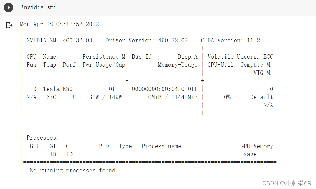Click the 31W / 149W power usage value
316x189 pixels.
point(106,97)
